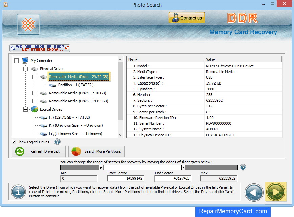This screenshot has width=294, height=217.
Task: Toggle the Show Logical Drives checkbox
Action: tap(14, 142)
